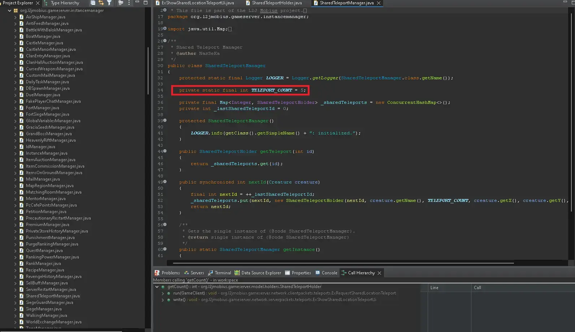575x332 pixels.
Task: Toggle folding of Javadoc at line 26
Action: pos(165,41)
